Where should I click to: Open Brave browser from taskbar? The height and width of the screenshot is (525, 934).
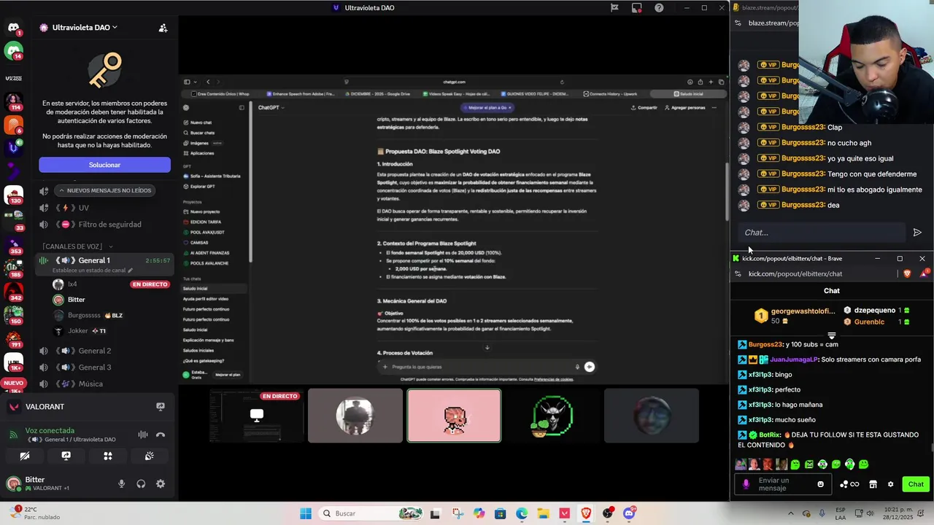[x=586, y=513]
